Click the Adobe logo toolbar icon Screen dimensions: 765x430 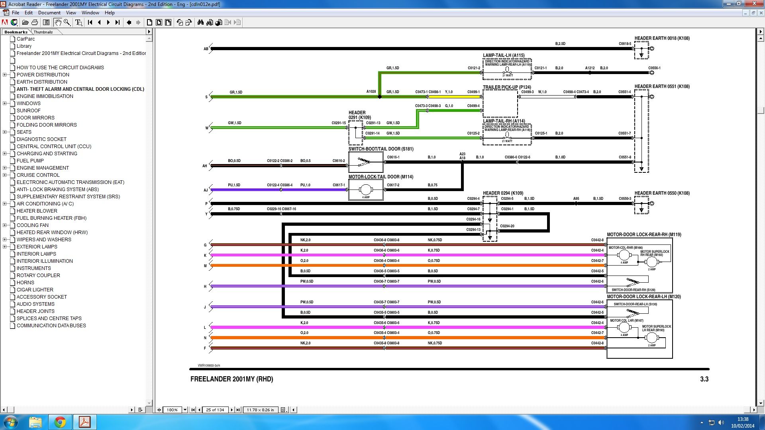(x=5, y=22)
